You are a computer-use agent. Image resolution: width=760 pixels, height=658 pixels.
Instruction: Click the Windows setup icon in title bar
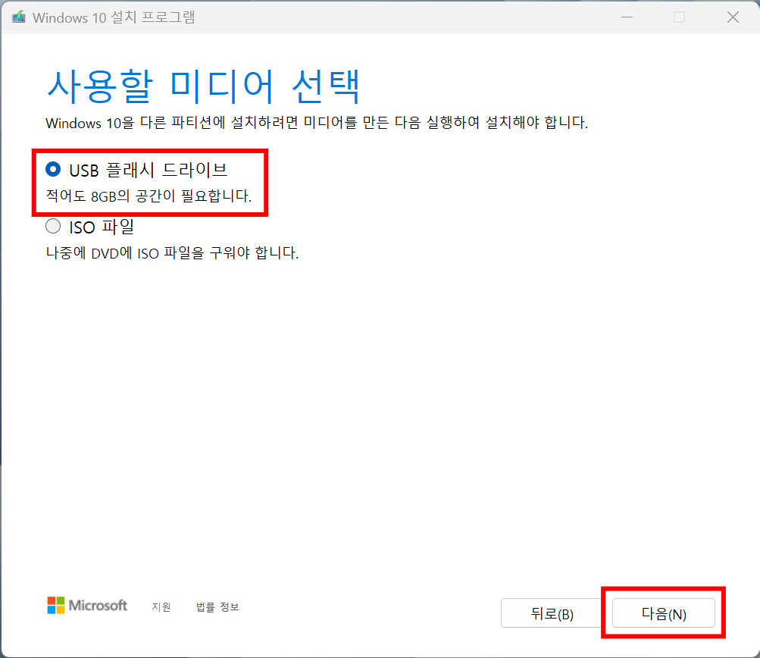(x=19, y=17)
